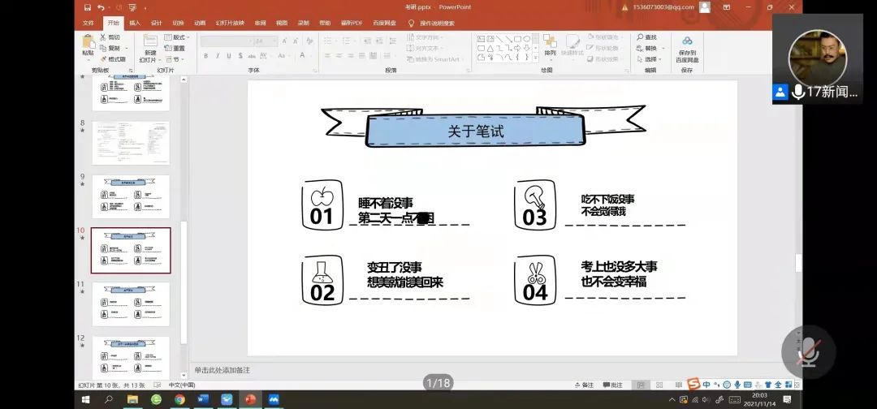The height and width of the screenshot is (409, 877).
Task: Switch to the 插入 Insert tab
Action: click(135, 23)
